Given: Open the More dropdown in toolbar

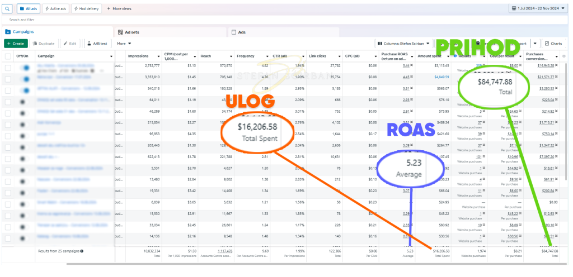Looking at the screenshot, I should pyautogui.click(x=124, y=43).
